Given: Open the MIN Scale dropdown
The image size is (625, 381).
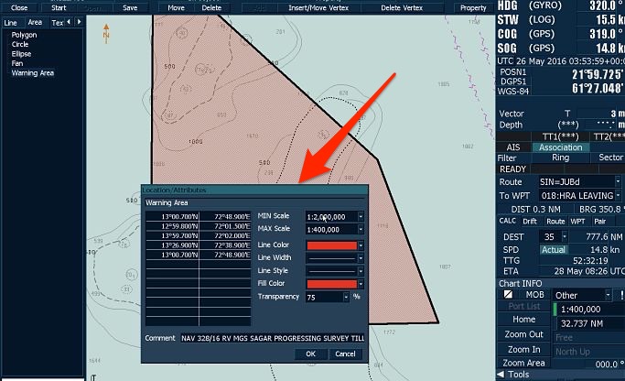Looking at the screenshot, I should pos(361,215).
